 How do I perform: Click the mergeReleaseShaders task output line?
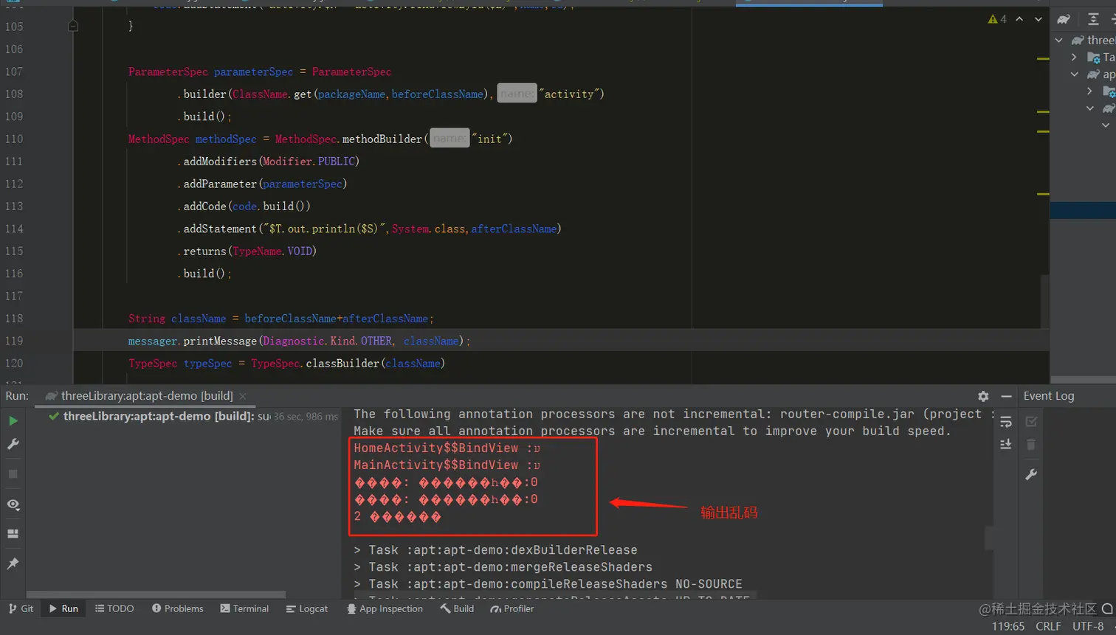(x=503, y=567)
